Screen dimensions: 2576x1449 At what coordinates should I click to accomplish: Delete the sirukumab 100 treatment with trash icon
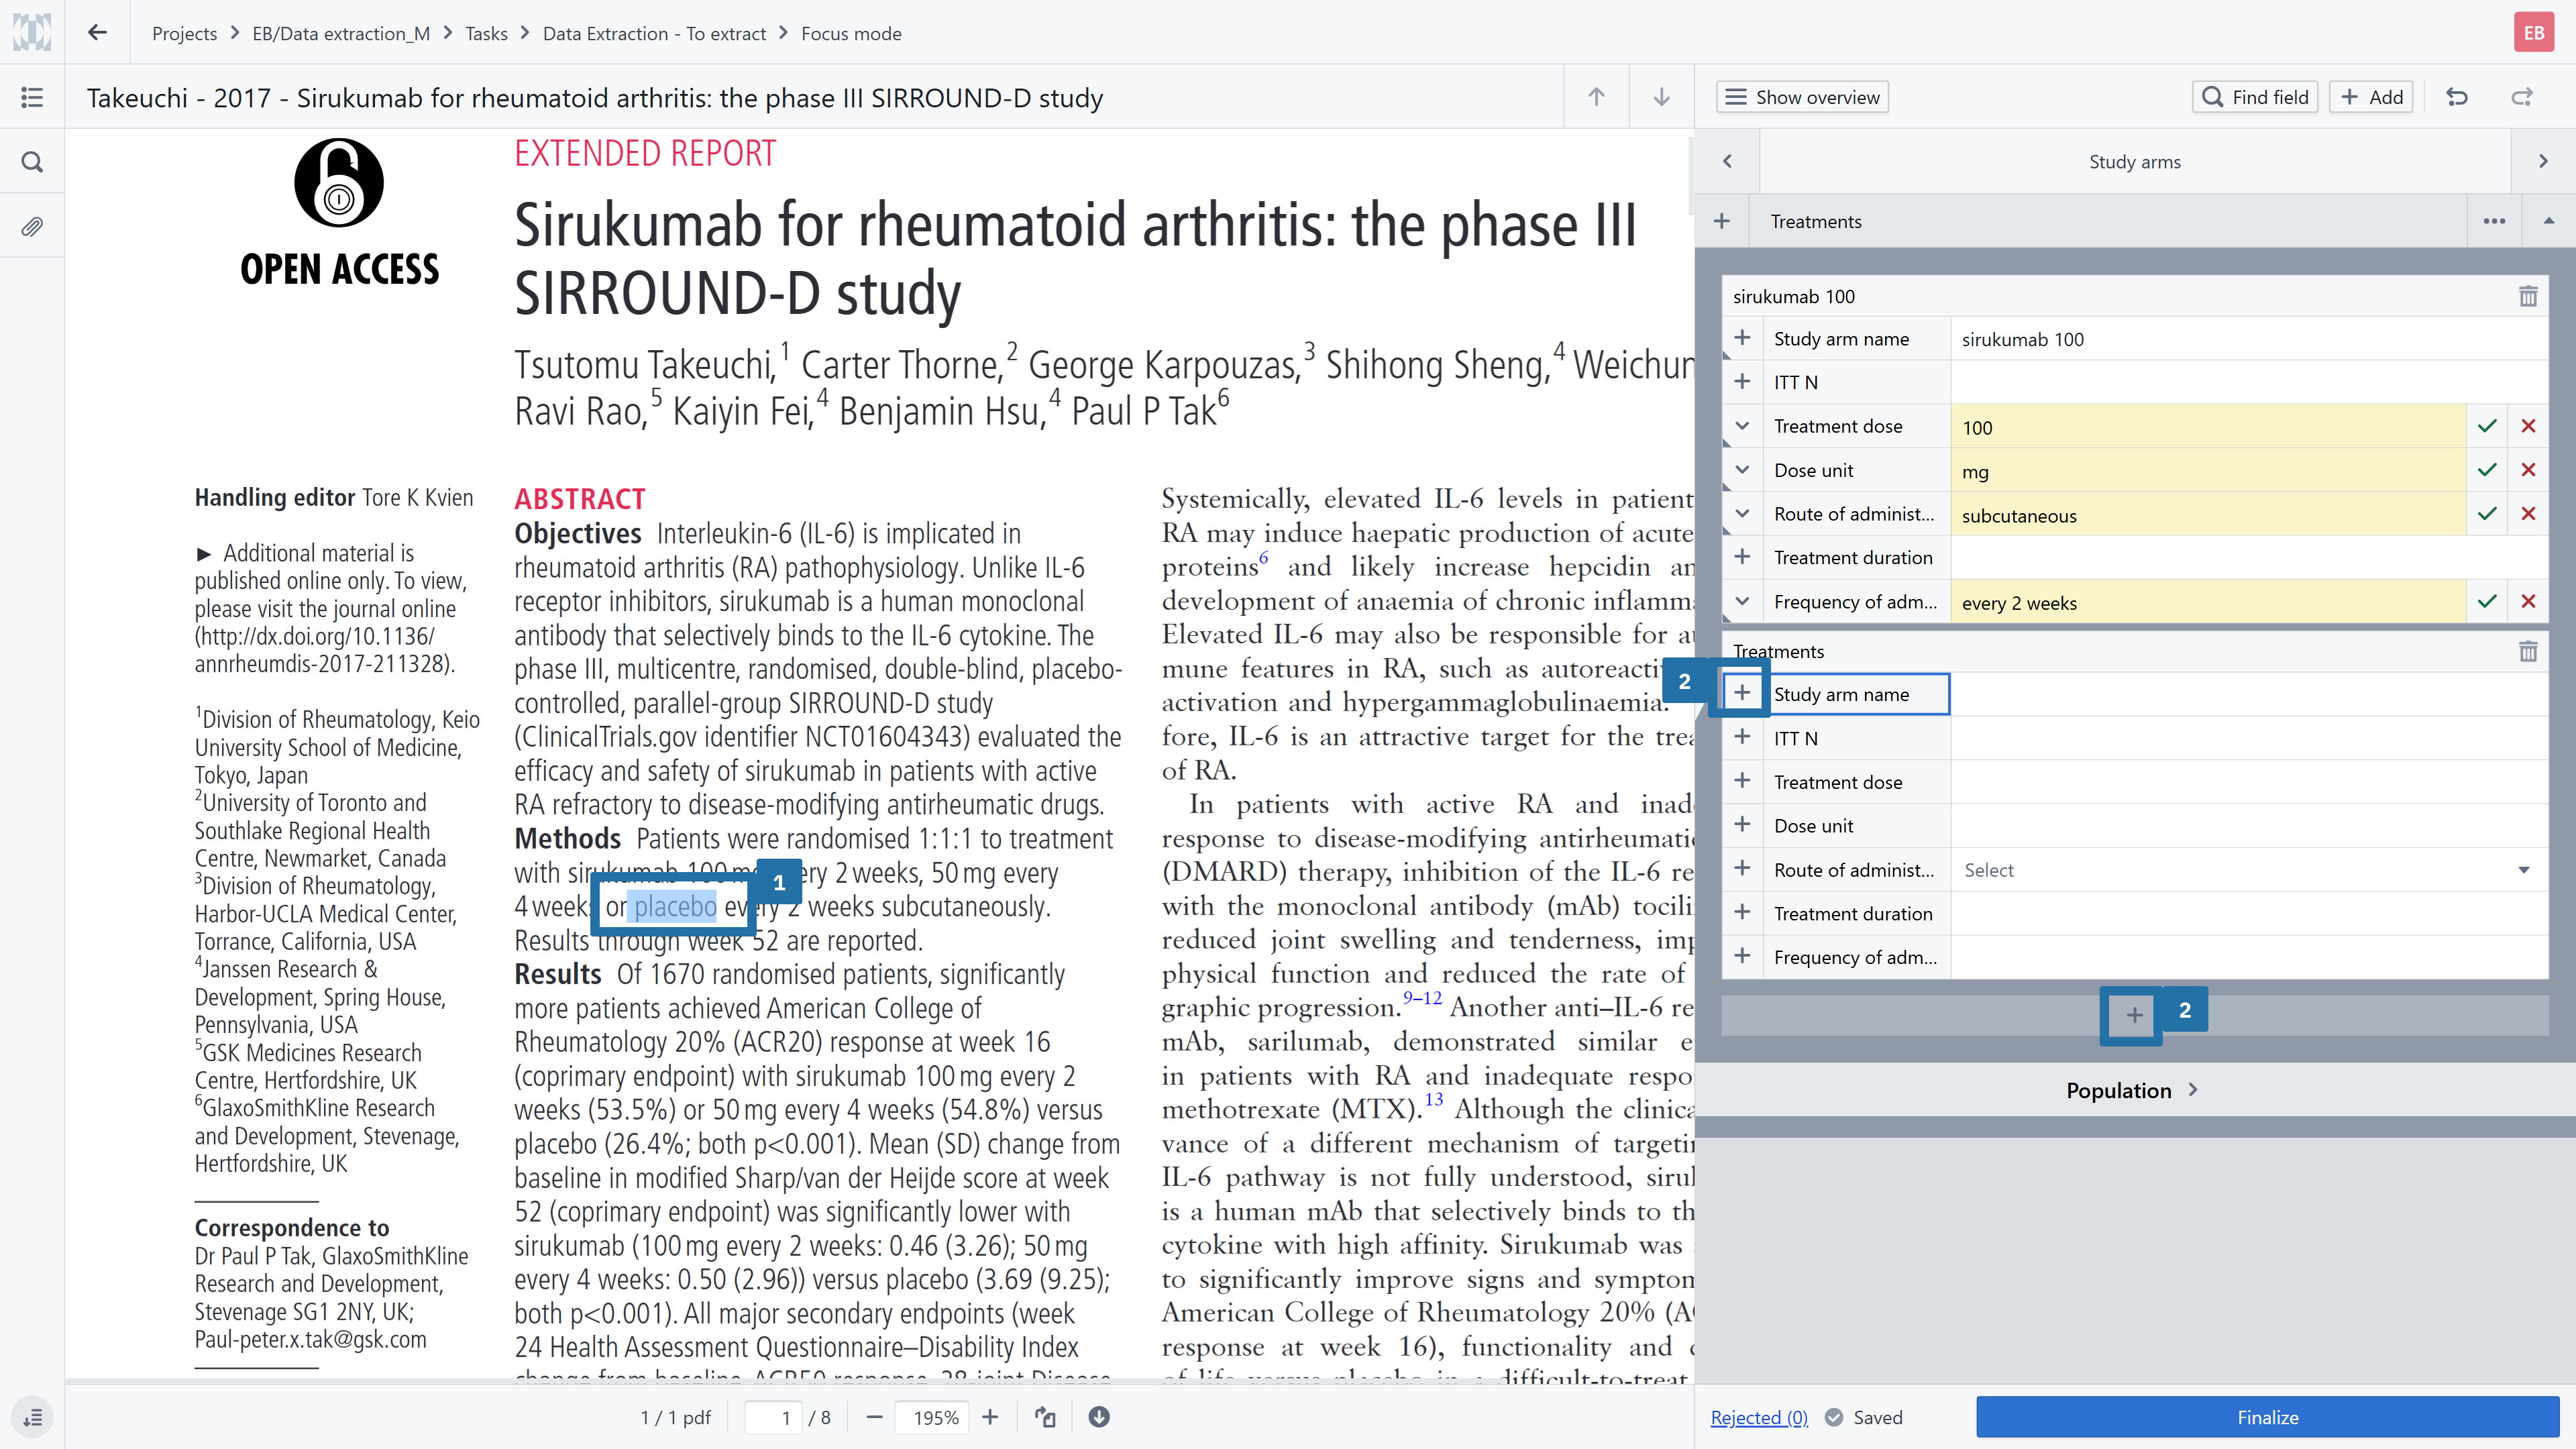click(2527, 296)
